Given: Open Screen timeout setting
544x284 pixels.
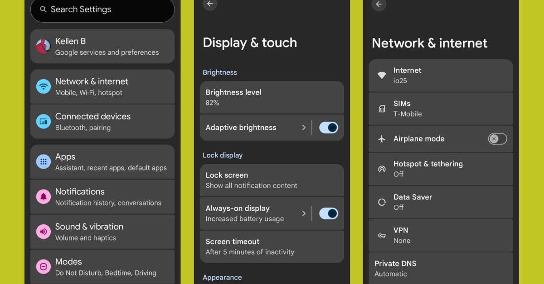Looking at the screenshot, I should (272, 246).
